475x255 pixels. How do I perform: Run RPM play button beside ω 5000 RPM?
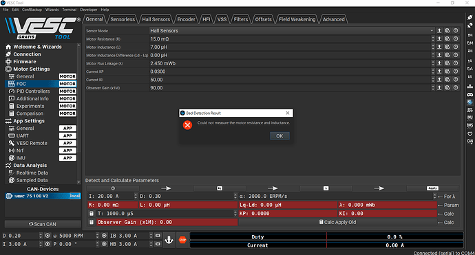point(104,236)
